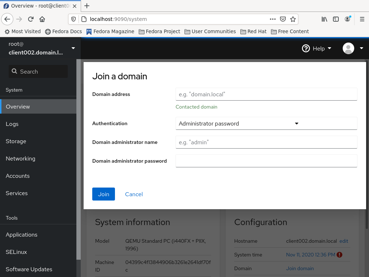Click the system time warning icon

tap(339, 255)
